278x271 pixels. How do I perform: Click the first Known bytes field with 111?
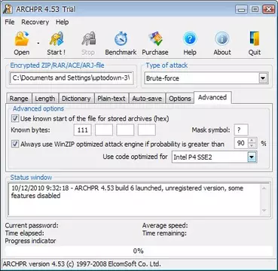[83, 130]
